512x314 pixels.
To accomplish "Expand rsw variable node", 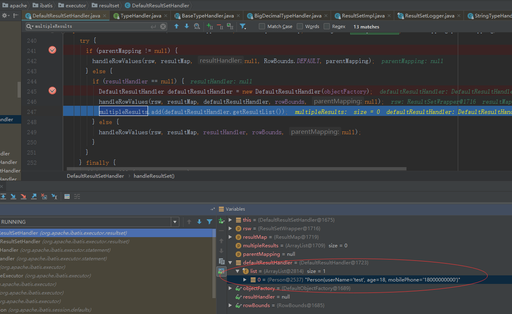I will point(230,229).
